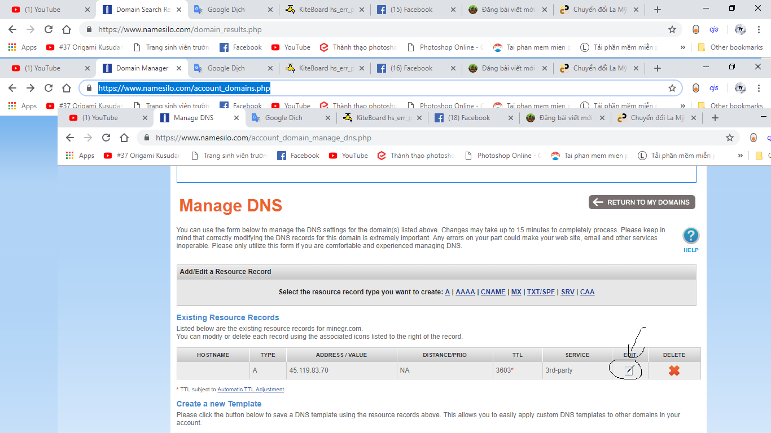
Task: Open Facebook bookmark in the Domain Search window
Action: click(x=241, y=47)
